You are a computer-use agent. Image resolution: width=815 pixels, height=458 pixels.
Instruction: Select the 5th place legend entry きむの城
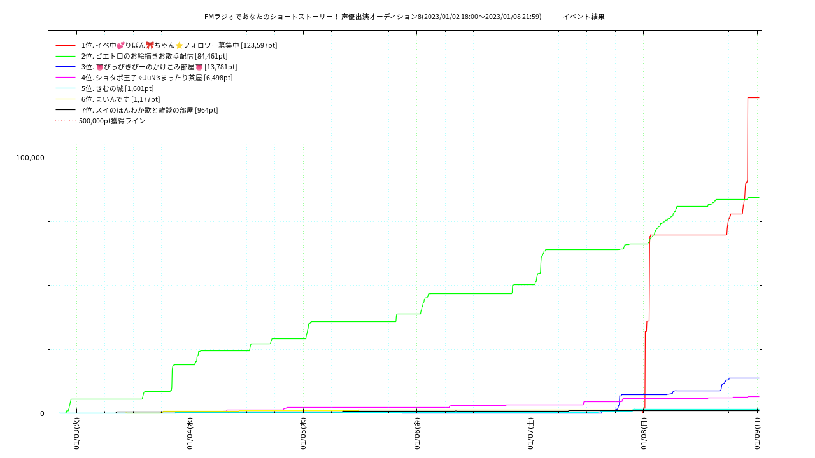point(117,88)
